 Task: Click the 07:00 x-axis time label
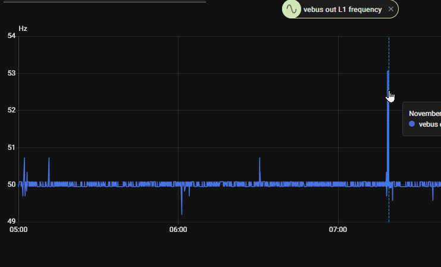point(338,230)
